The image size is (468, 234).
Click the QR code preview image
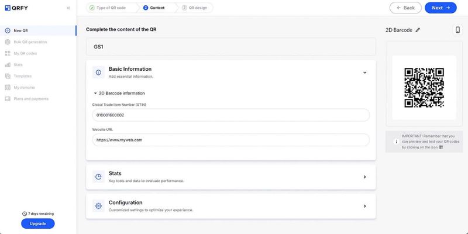click(424, 88)
